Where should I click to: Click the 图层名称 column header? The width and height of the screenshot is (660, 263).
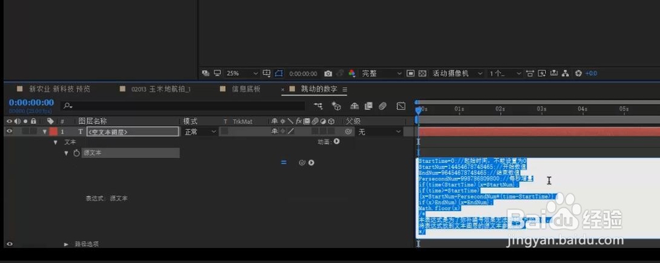(x=92, y=121)
